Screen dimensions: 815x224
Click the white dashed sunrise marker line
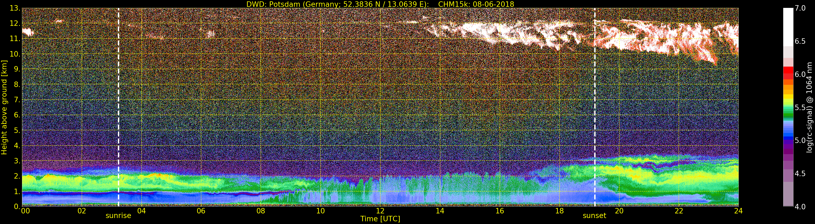[x=118, y=107]
